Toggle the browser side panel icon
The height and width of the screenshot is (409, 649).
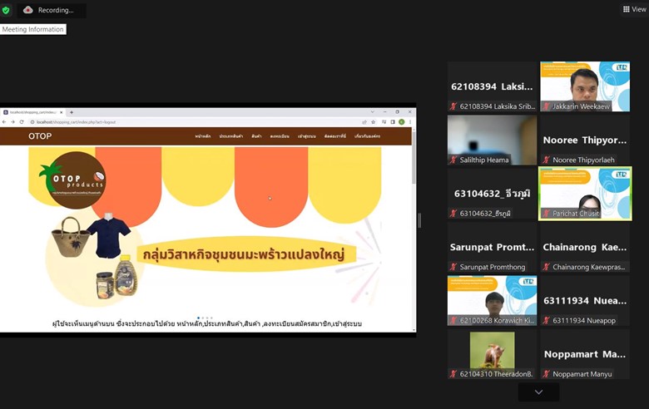point(393,122)
